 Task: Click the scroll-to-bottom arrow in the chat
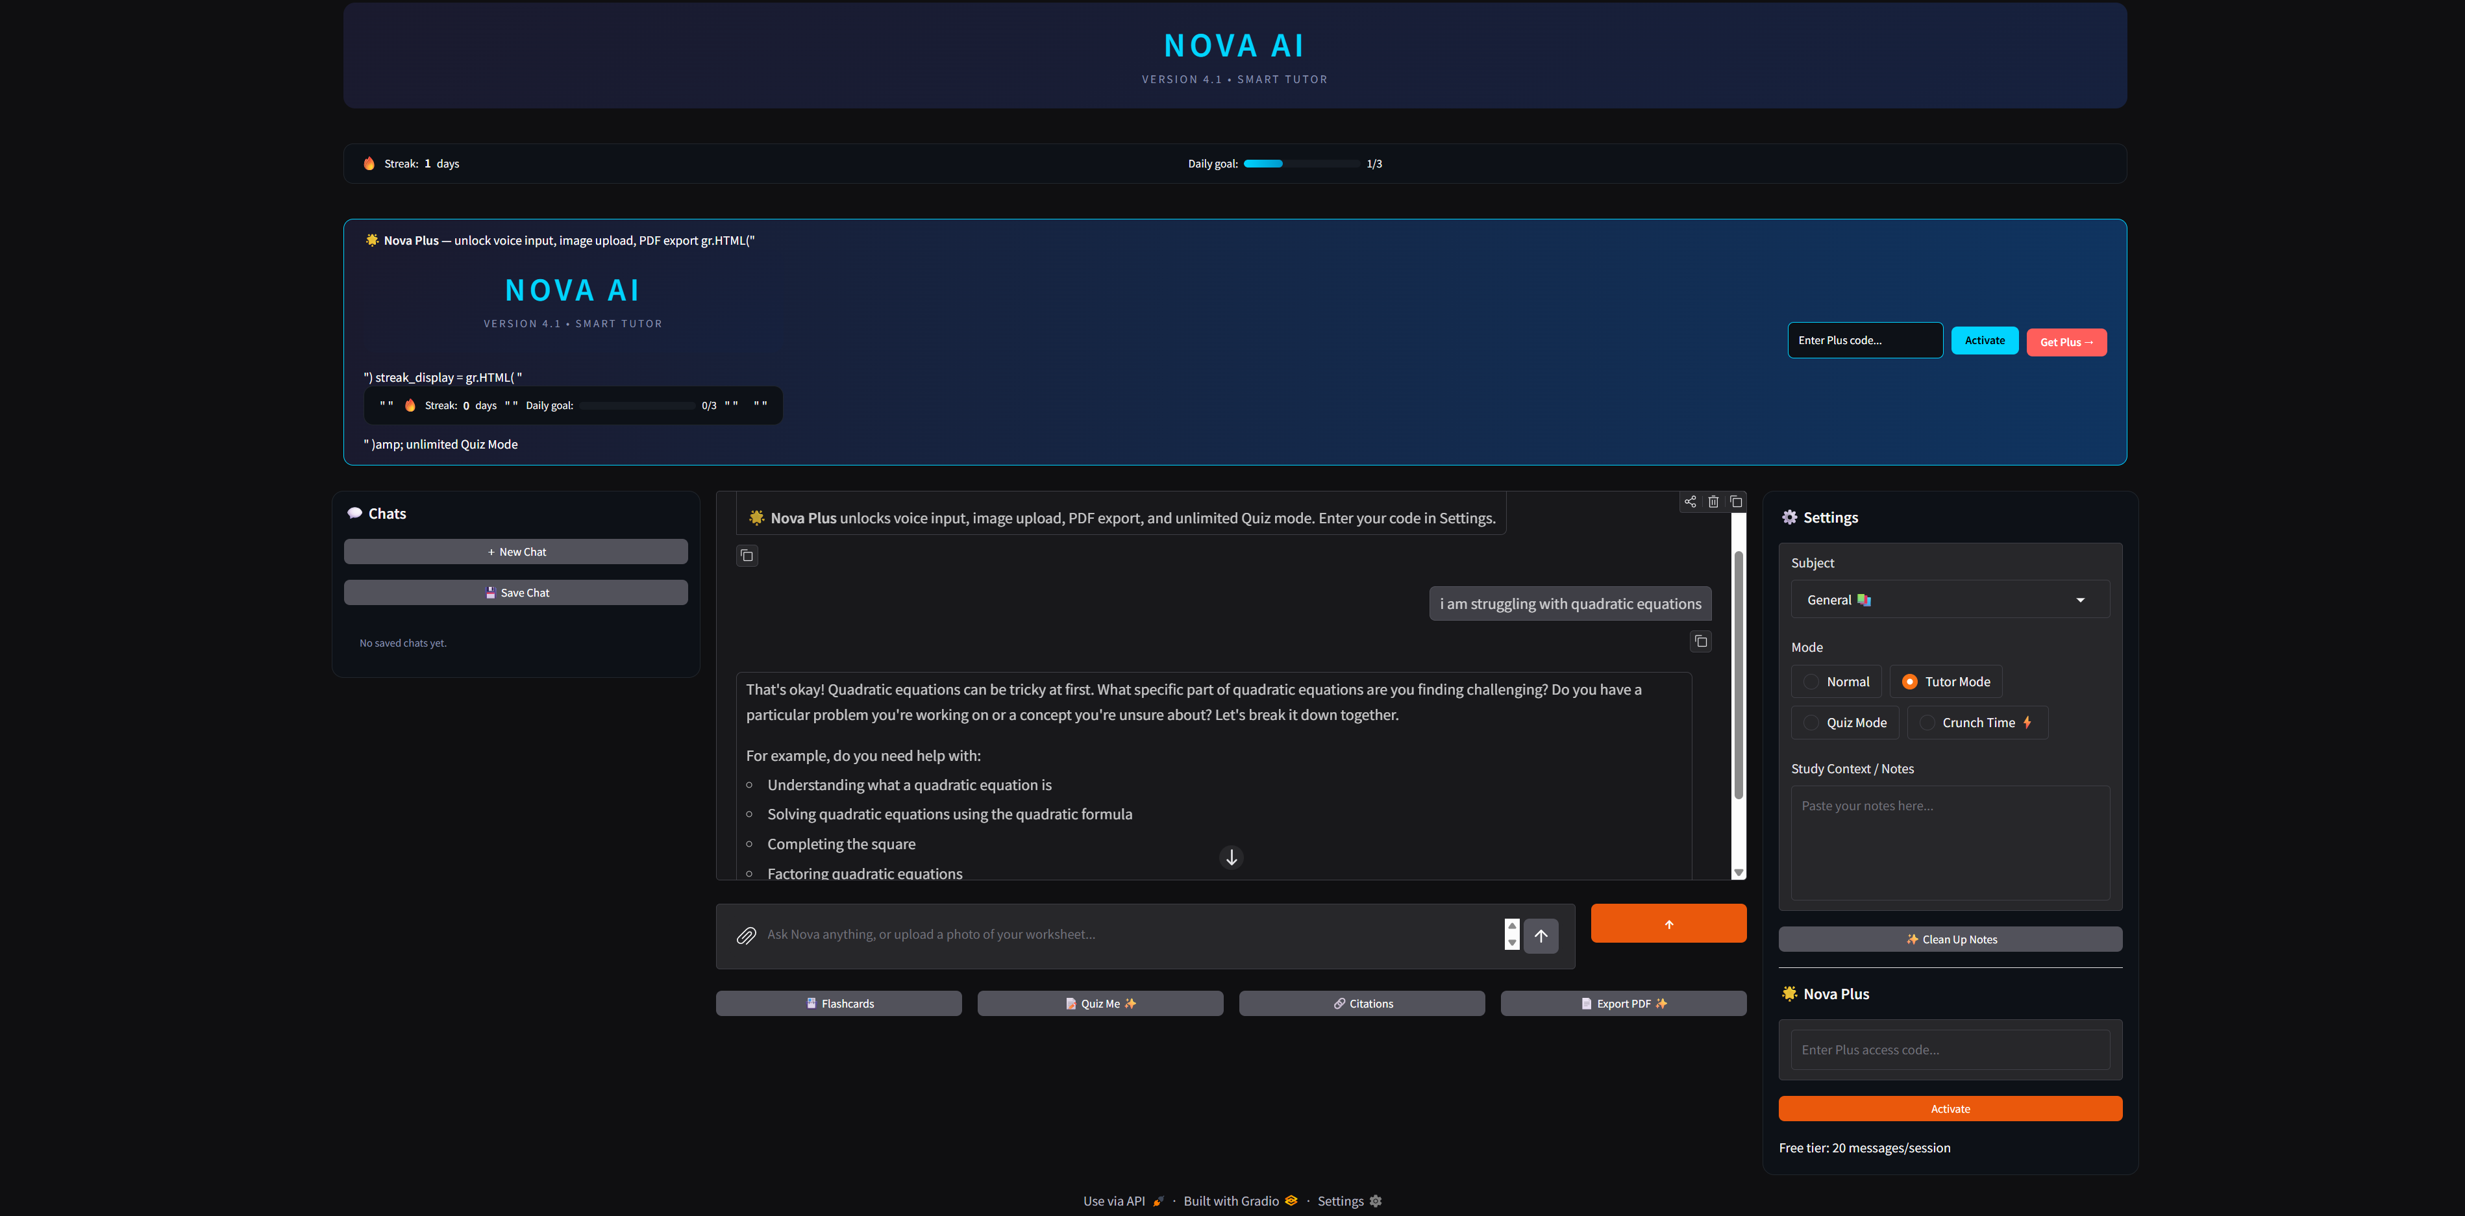coord(1232,857)
